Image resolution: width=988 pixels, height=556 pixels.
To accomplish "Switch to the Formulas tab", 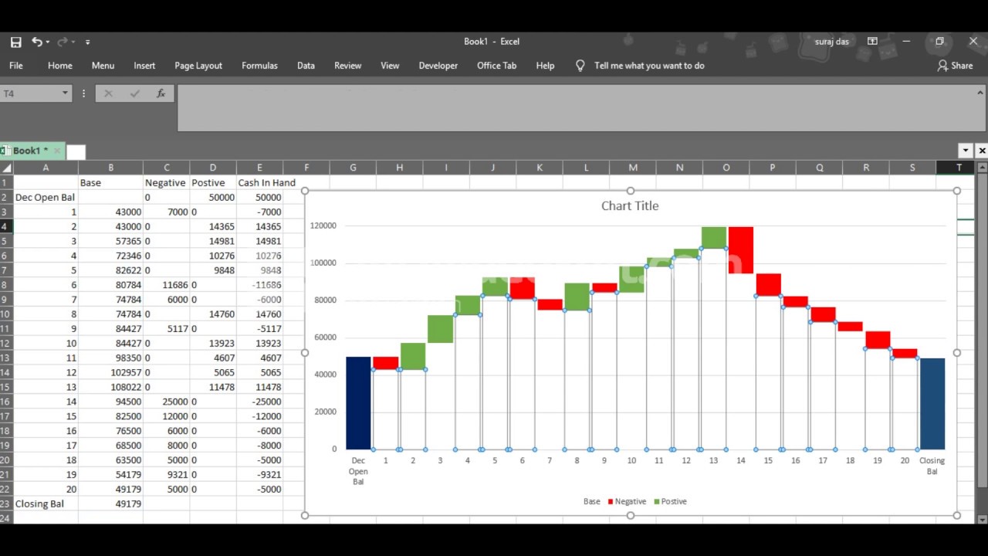I will (259, 66).
